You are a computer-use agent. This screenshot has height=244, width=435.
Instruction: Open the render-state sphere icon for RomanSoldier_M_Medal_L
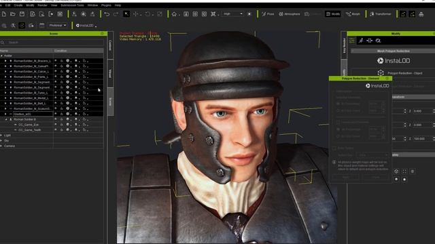pos(68,98)
